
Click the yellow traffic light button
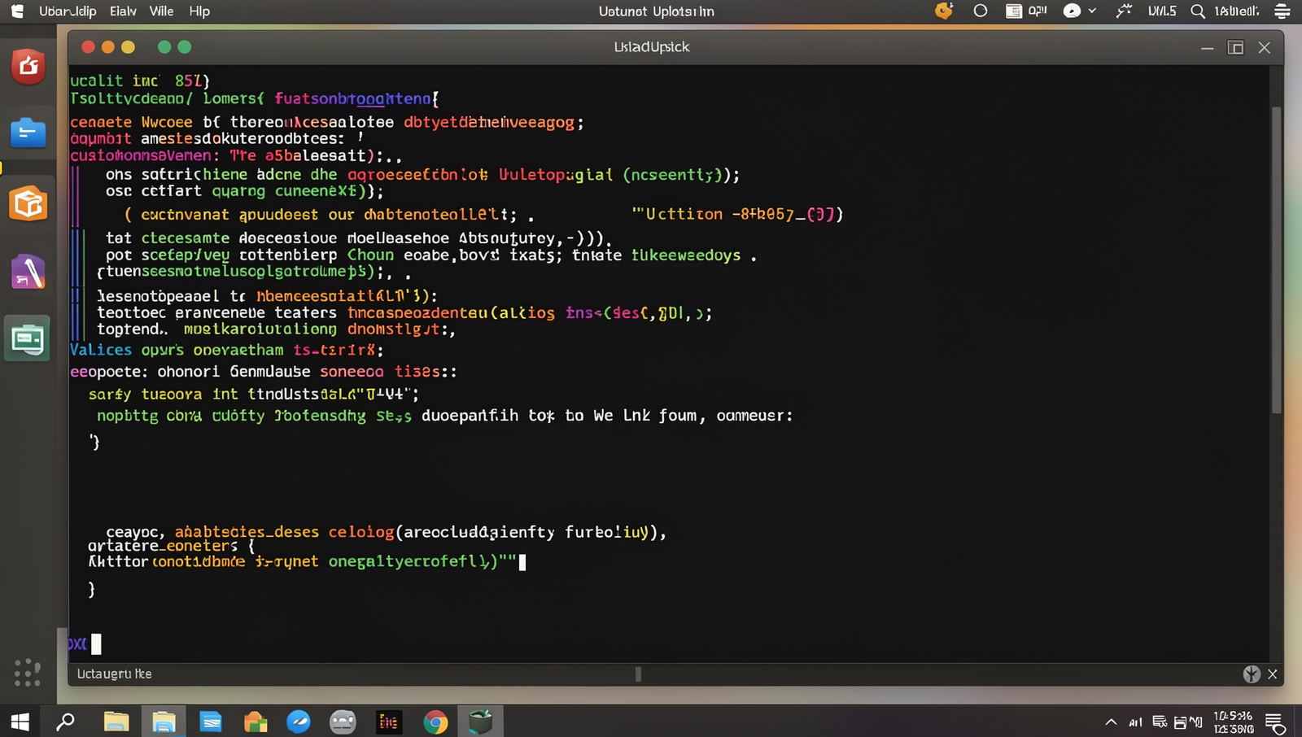click(128, 47)
